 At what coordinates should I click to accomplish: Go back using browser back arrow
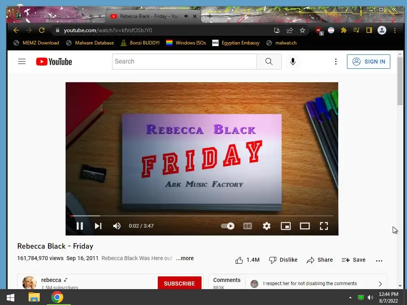(16, 30)
